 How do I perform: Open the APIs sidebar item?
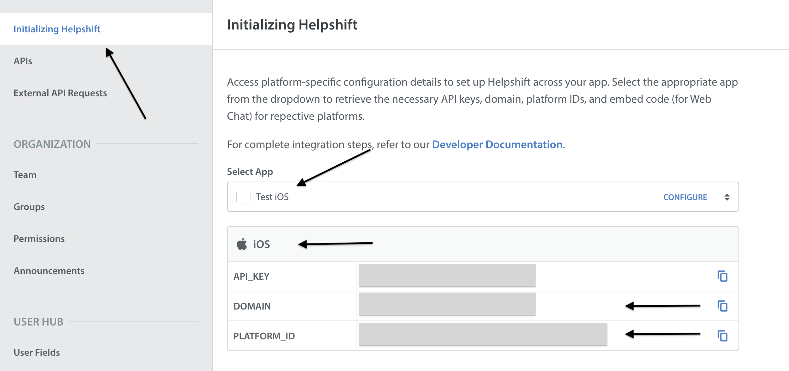(x=23, y=61)
